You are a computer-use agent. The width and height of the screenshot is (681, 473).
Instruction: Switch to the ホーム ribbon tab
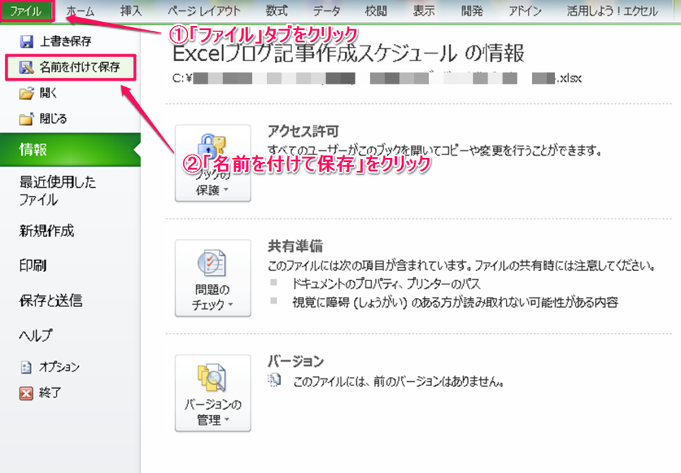pyautogui.click(x=80, y=11)
